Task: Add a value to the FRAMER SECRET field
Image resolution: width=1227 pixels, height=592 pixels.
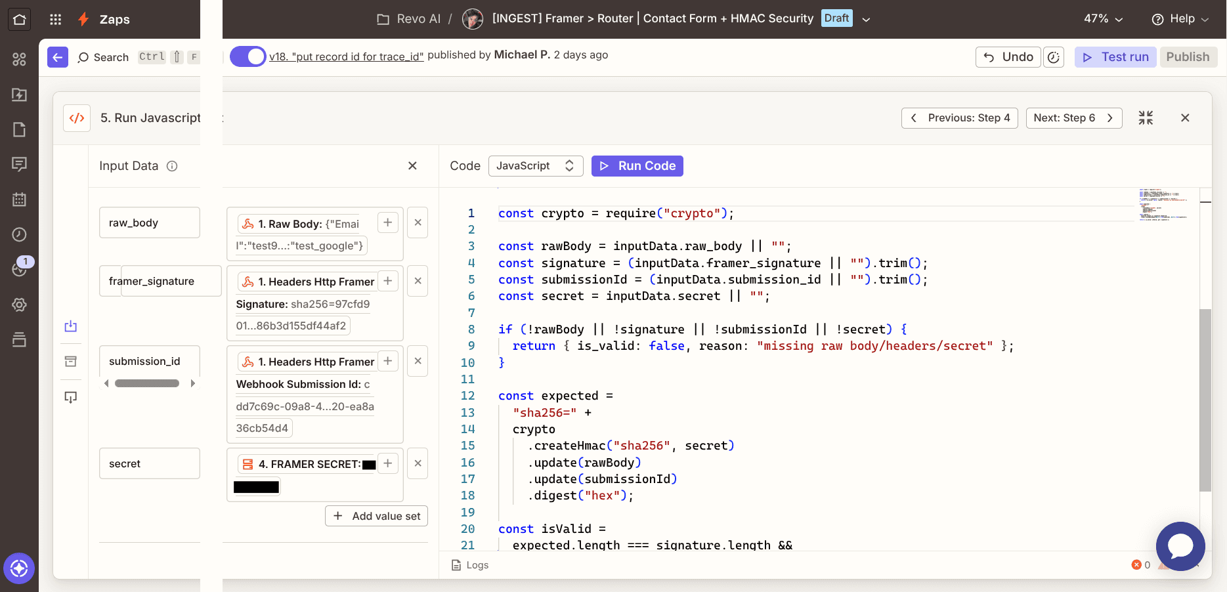Action: point(388,463)
